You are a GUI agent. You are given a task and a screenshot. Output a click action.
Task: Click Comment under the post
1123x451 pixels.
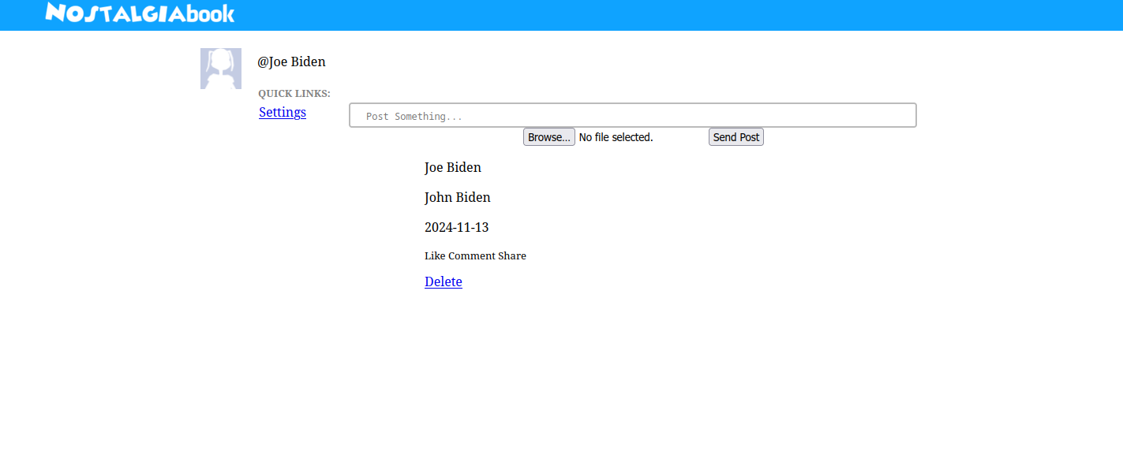click(x=471, y=255)
